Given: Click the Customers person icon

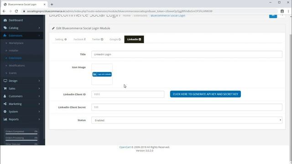Looking at the screenshot, I should pos(5,96).
